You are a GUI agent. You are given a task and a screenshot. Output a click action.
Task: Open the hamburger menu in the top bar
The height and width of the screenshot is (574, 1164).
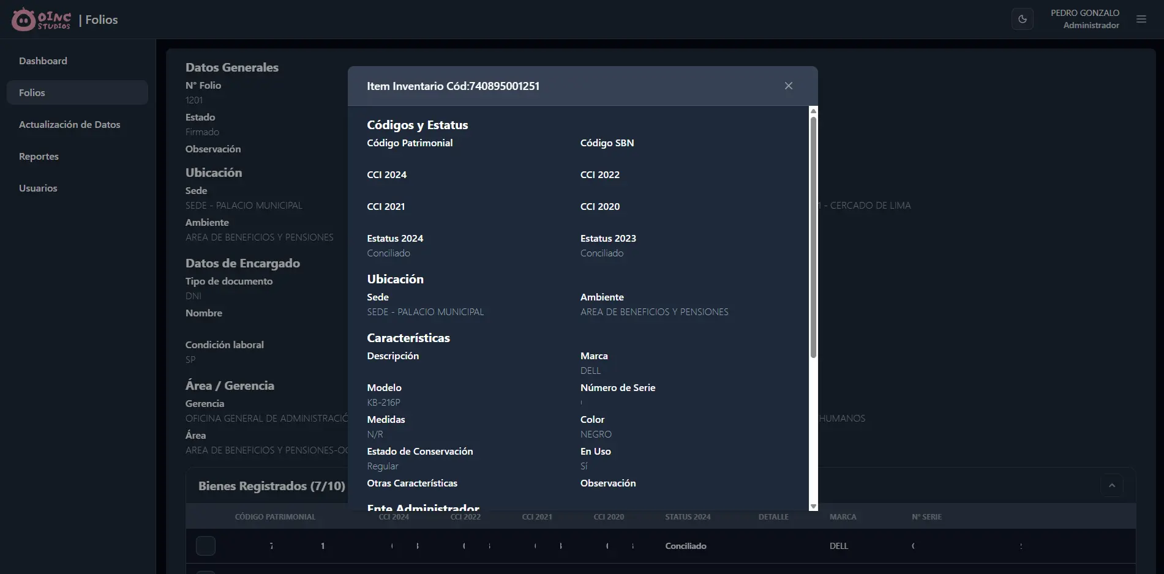click(x=1141, y=20)
